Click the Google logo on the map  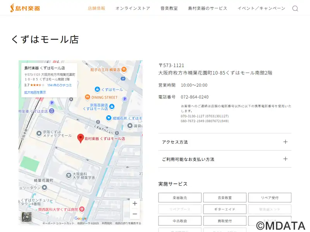(x=81, y=218)
